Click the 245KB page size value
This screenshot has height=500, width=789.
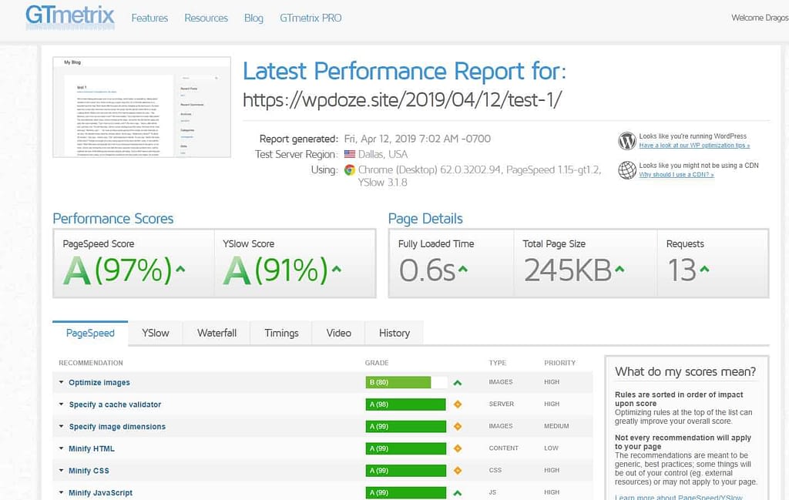pos(568,270)
